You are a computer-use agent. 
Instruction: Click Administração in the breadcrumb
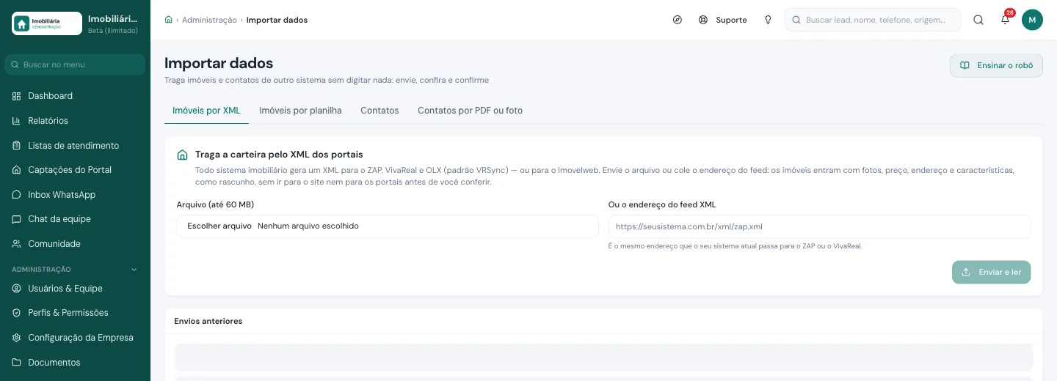[209, 20]
